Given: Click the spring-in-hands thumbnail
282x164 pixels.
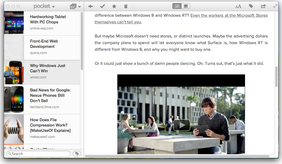Looking at the screenshot, I should 14,129.
